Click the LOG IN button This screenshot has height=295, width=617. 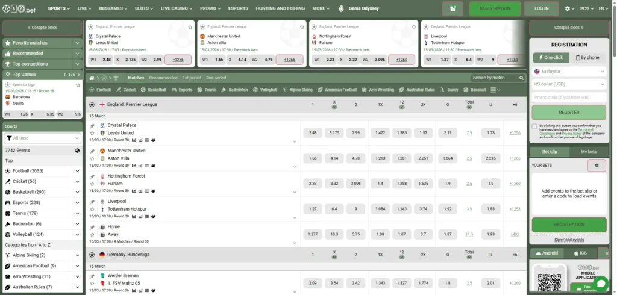point(542,8)
